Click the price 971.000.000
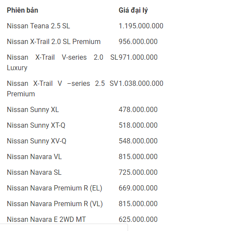This screenshot has height=231, width=225. [138, 57]
